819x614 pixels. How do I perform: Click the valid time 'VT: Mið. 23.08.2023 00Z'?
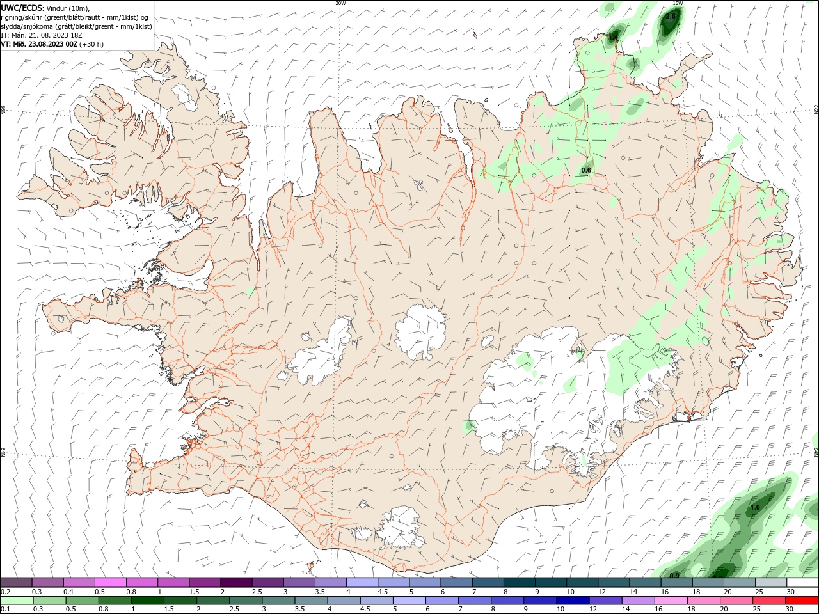click(x=39, y=44)
